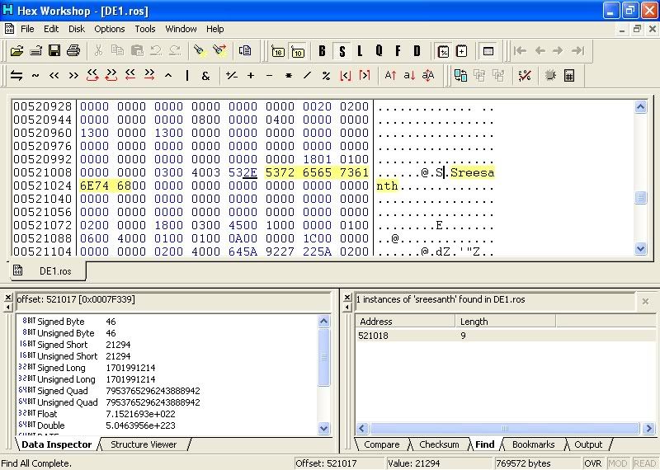
Task: Select Short data type S button
Action: (342, 51)
